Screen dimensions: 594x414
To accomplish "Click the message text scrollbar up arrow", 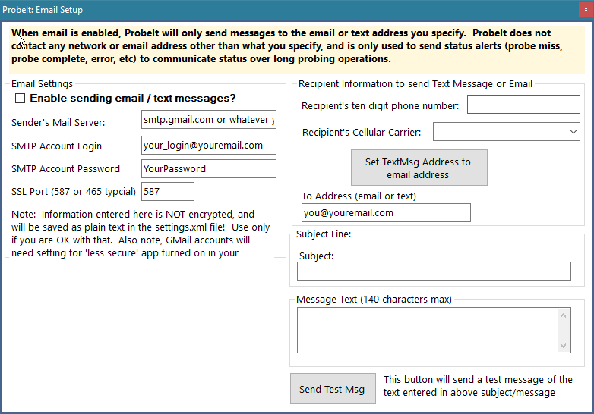I will tap(564, 315).
